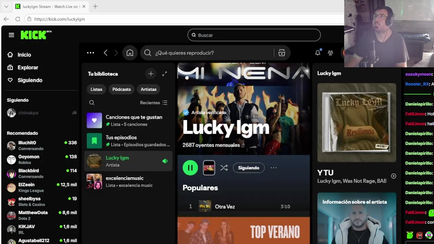Go to Inicio in Kick sidebar
This screenshot has height=244, width=434.
[x=19, y=55]
